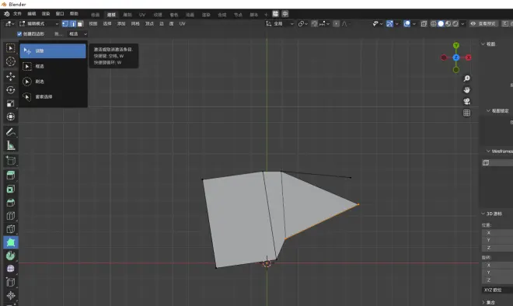Activate the Select tool in the toolbar
Screen dimensions: 513x306
tap(10, 48)
